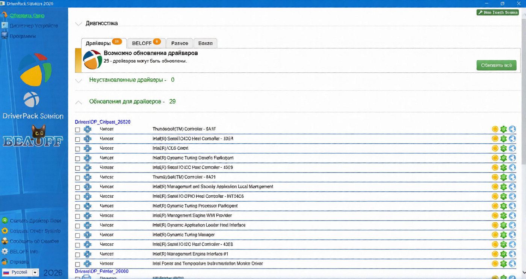The height and width of the screenshot is (279, 526).
Task: Click the vertical scrollbar on the right edge
Action: (x=523, y=112)
